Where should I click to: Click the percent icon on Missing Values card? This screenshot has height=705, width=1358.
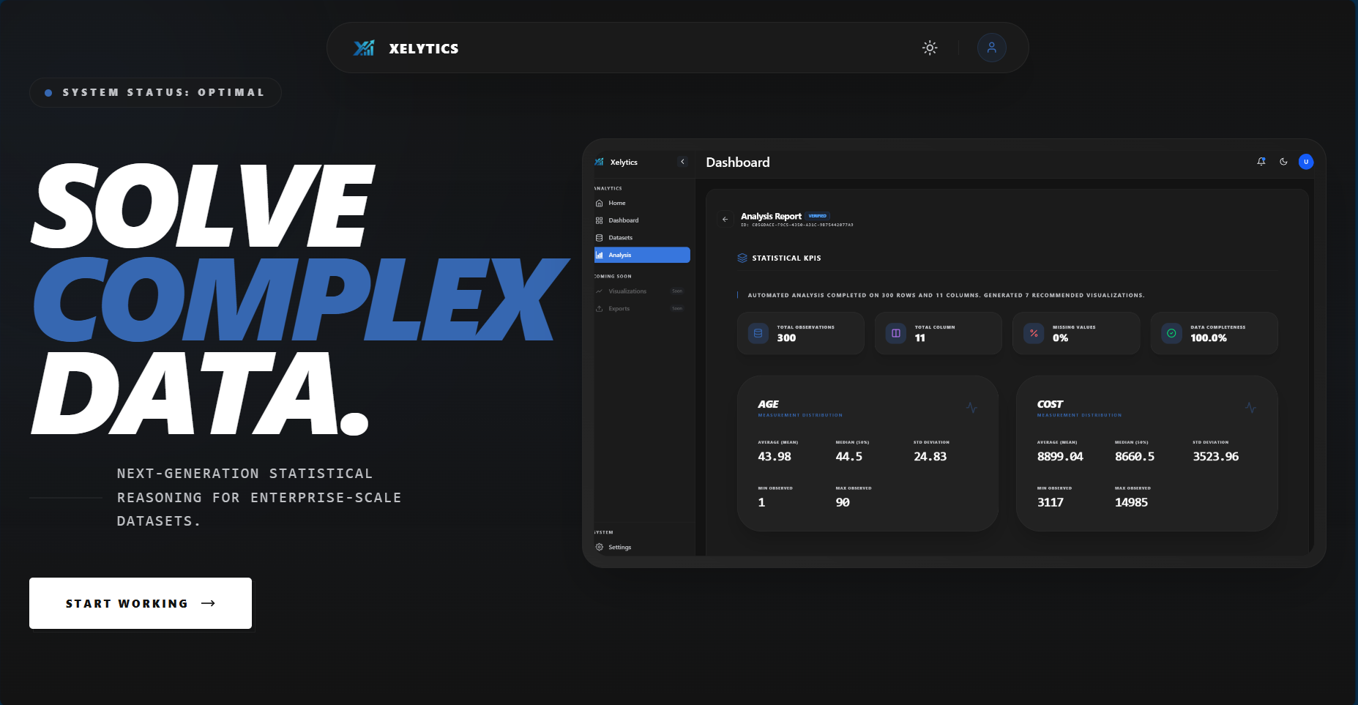[x=1033, y=333]
